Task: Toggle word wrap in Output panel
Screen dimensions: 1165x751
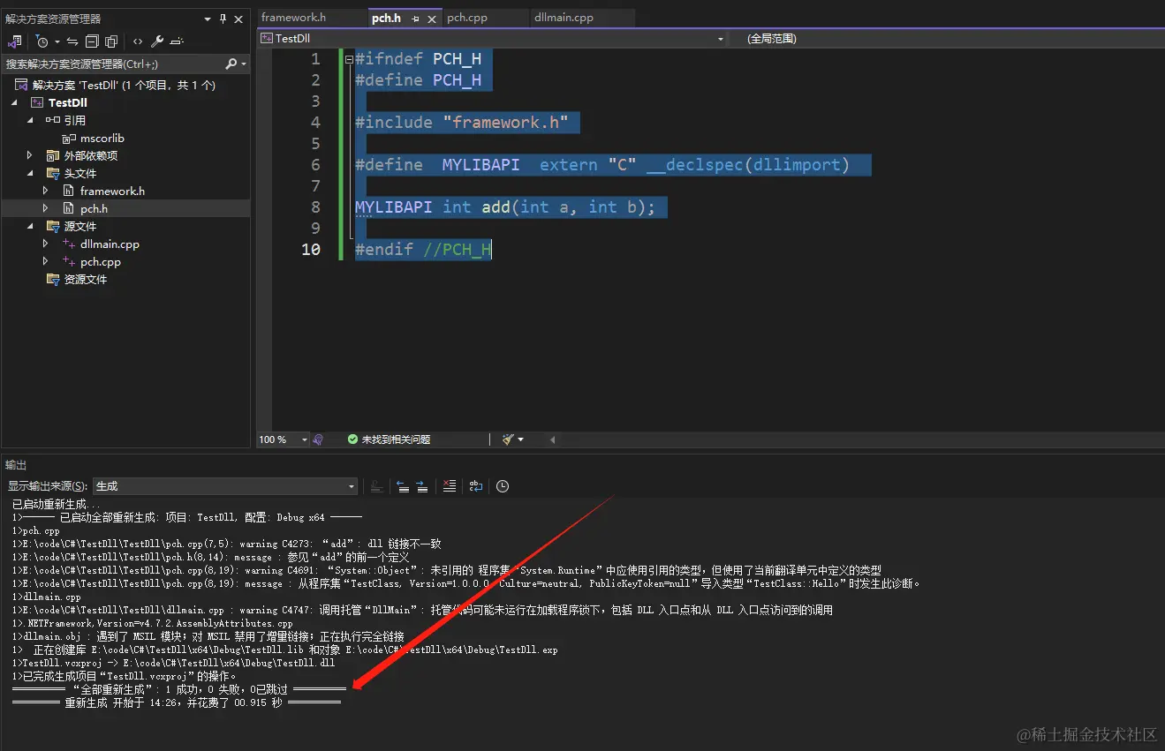Action: [x=476, y=486]
